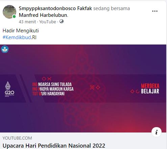The width and height of the screenshot is (167, 149).
Task: Click the YouTube source link near the timestamp
Action: click(48, 22)
